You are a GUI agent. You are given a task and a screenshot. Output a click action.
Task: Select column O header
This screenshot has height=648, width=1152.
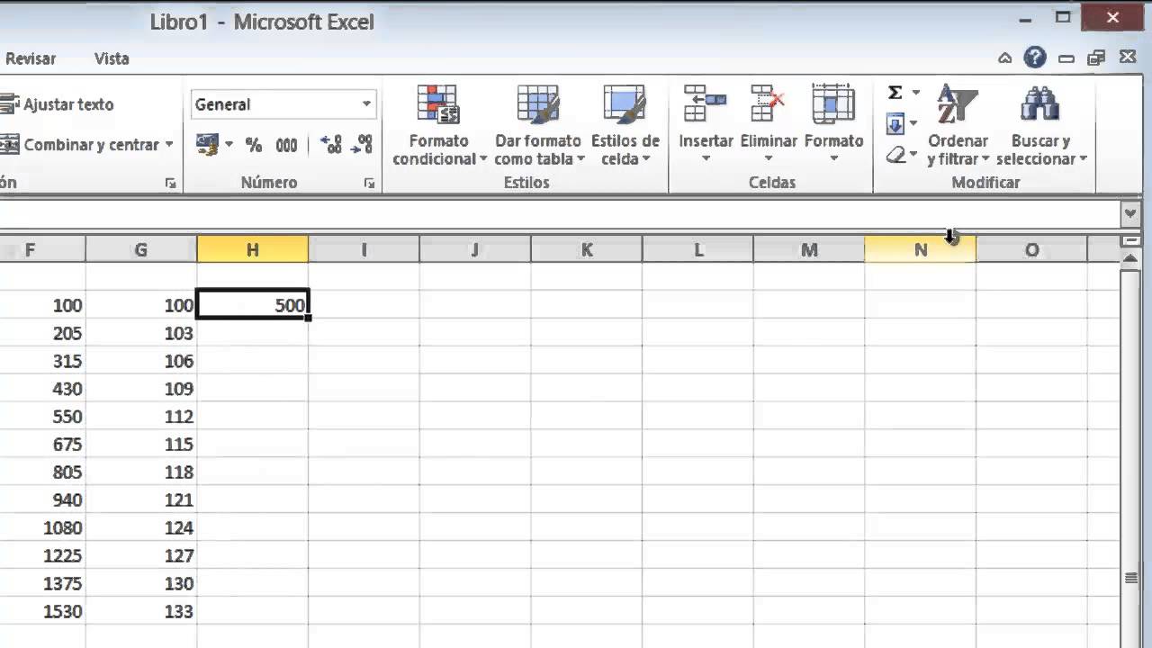point(1032,250)
